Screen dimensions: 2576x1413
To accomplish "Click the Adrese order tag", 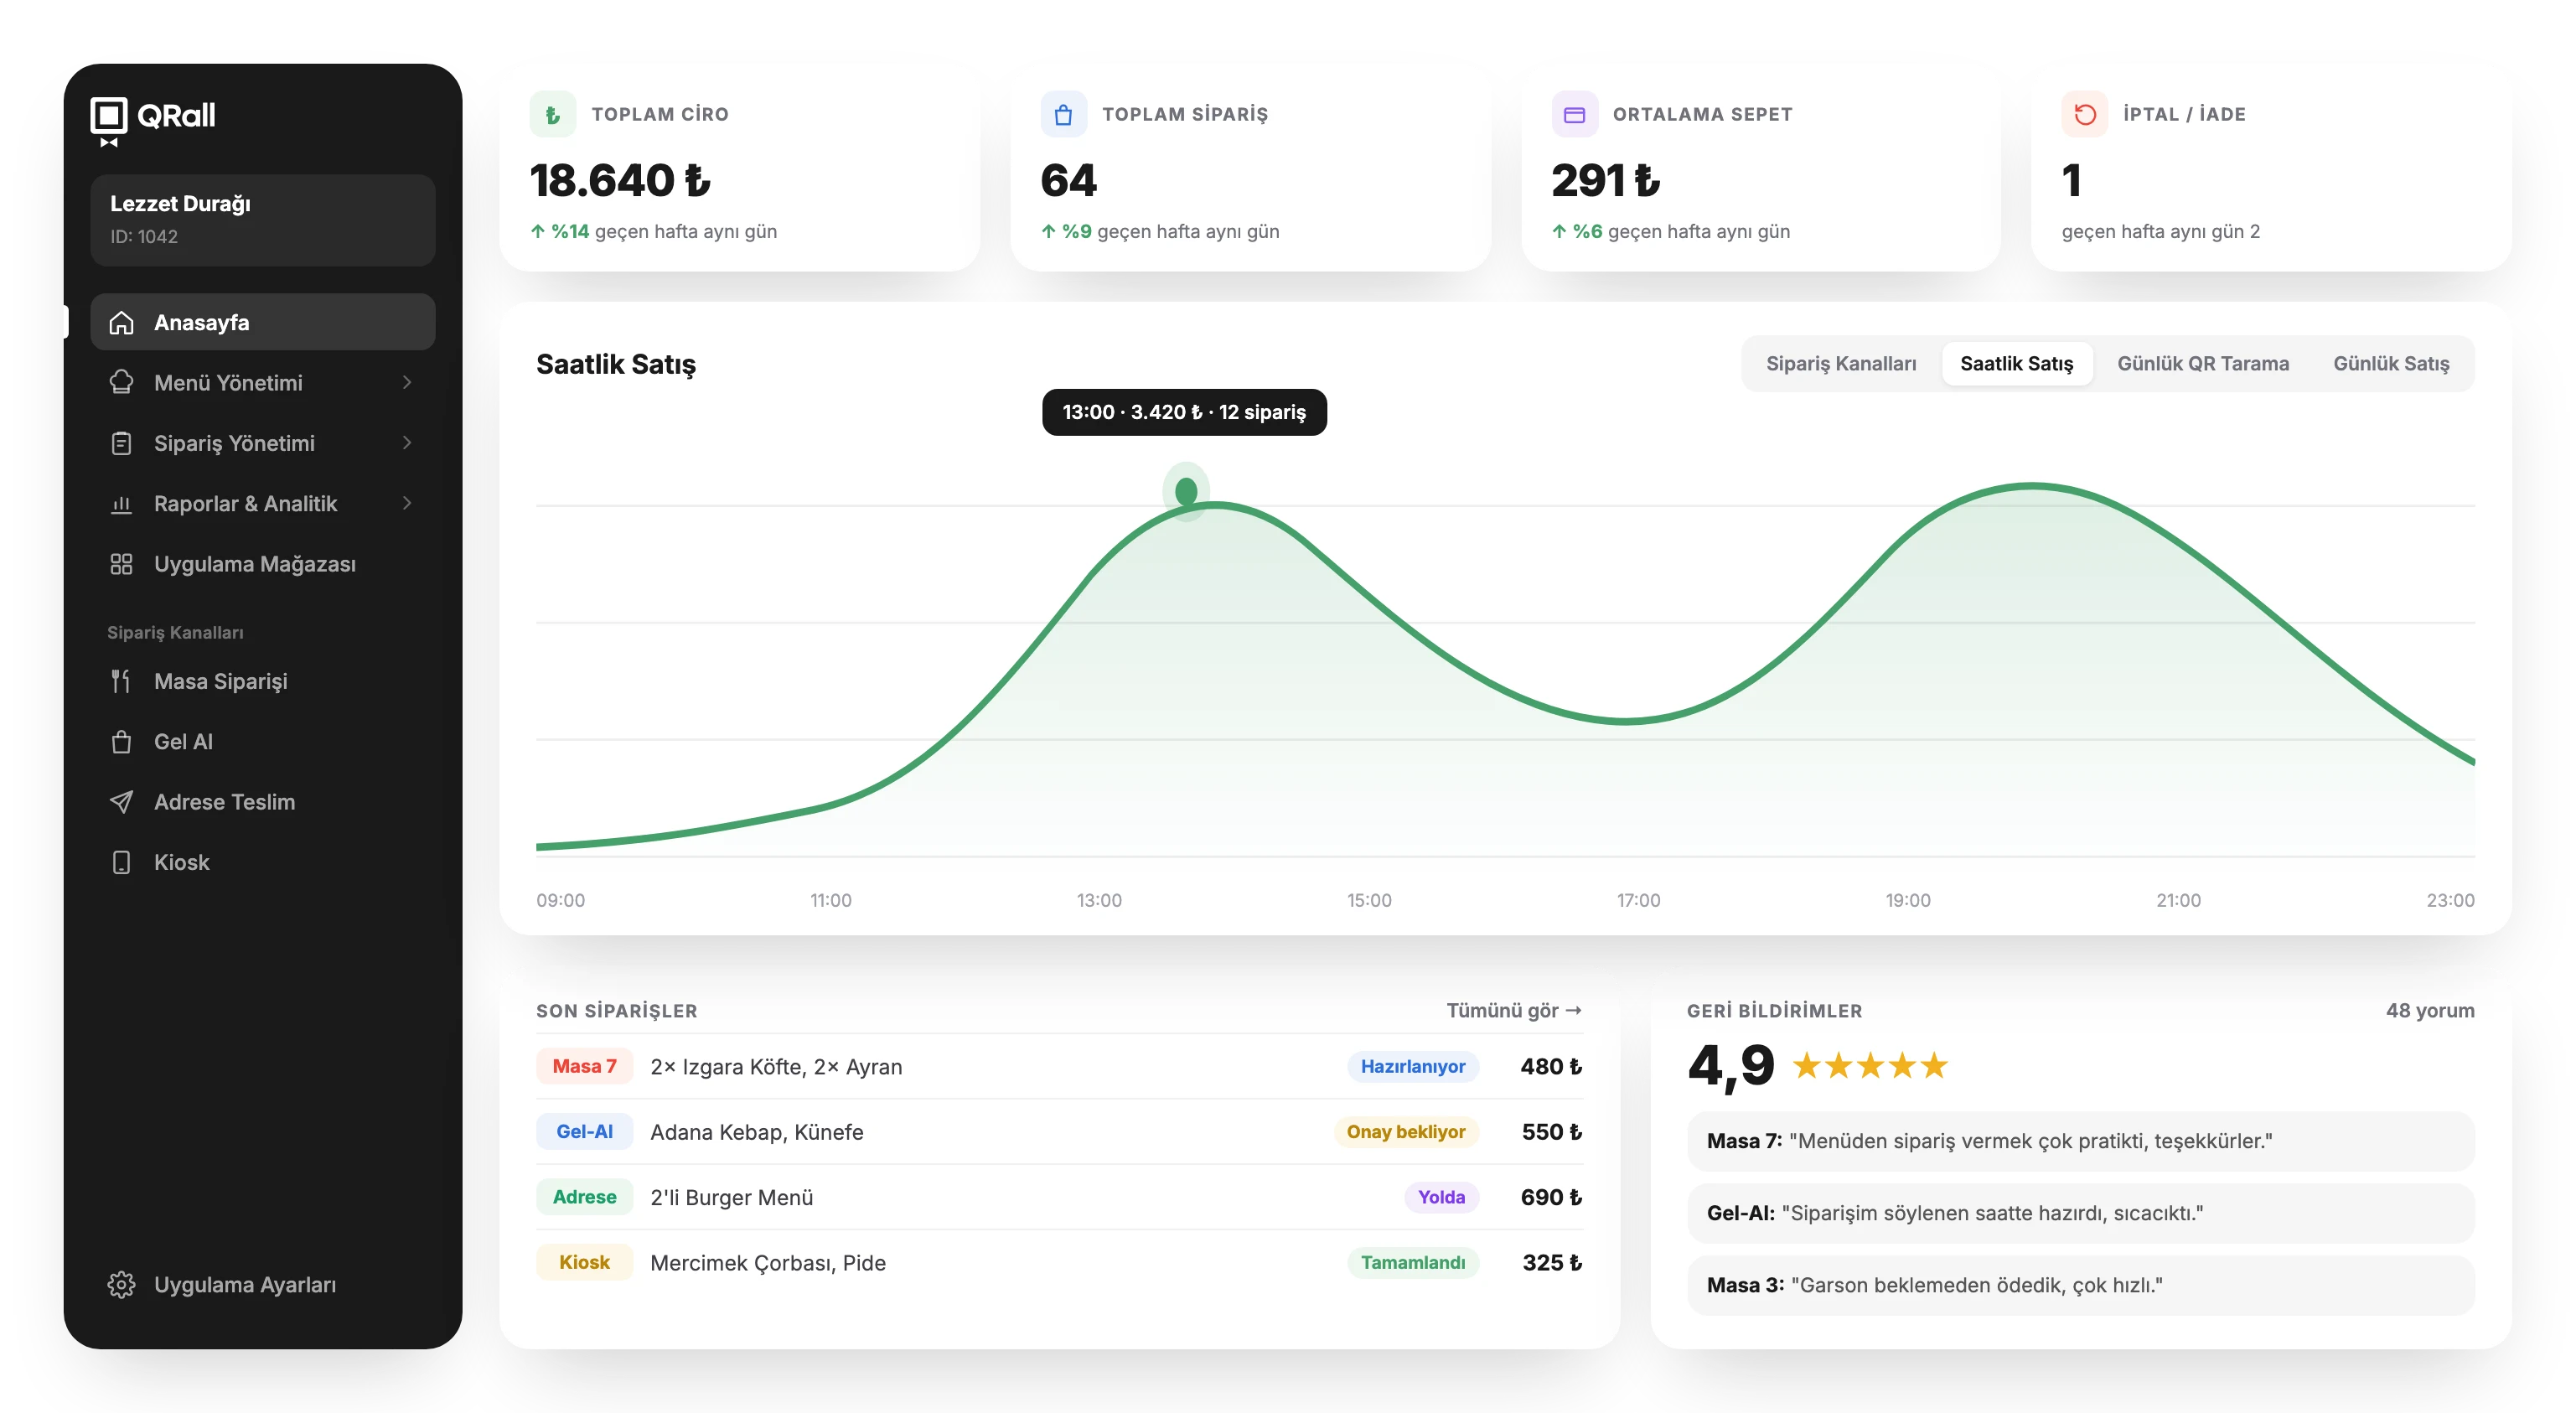I will [584, 1196].
